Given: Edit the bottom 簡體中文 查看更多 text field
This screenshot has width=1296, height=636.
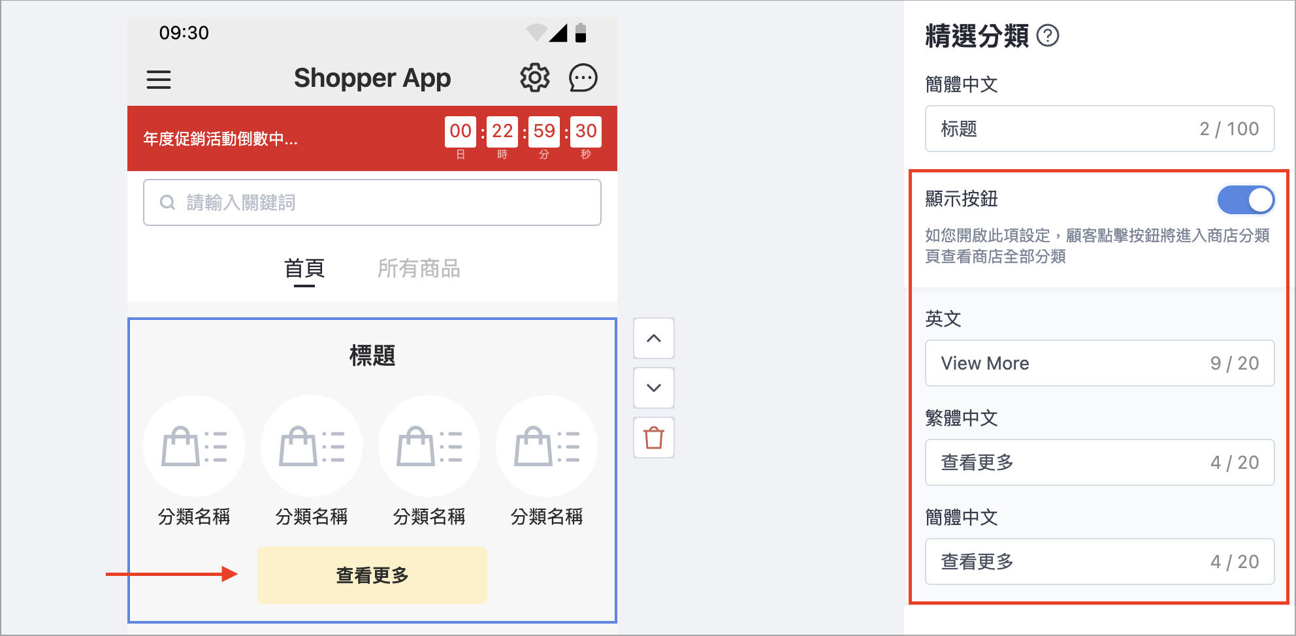Looking at the screenshot, I should (1100, 562).
